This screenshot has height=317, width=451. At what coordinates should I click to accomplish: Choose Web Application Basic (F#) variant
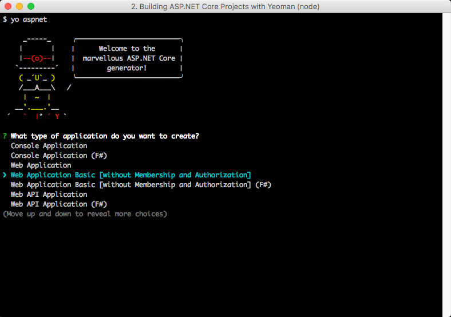point(141,185)
